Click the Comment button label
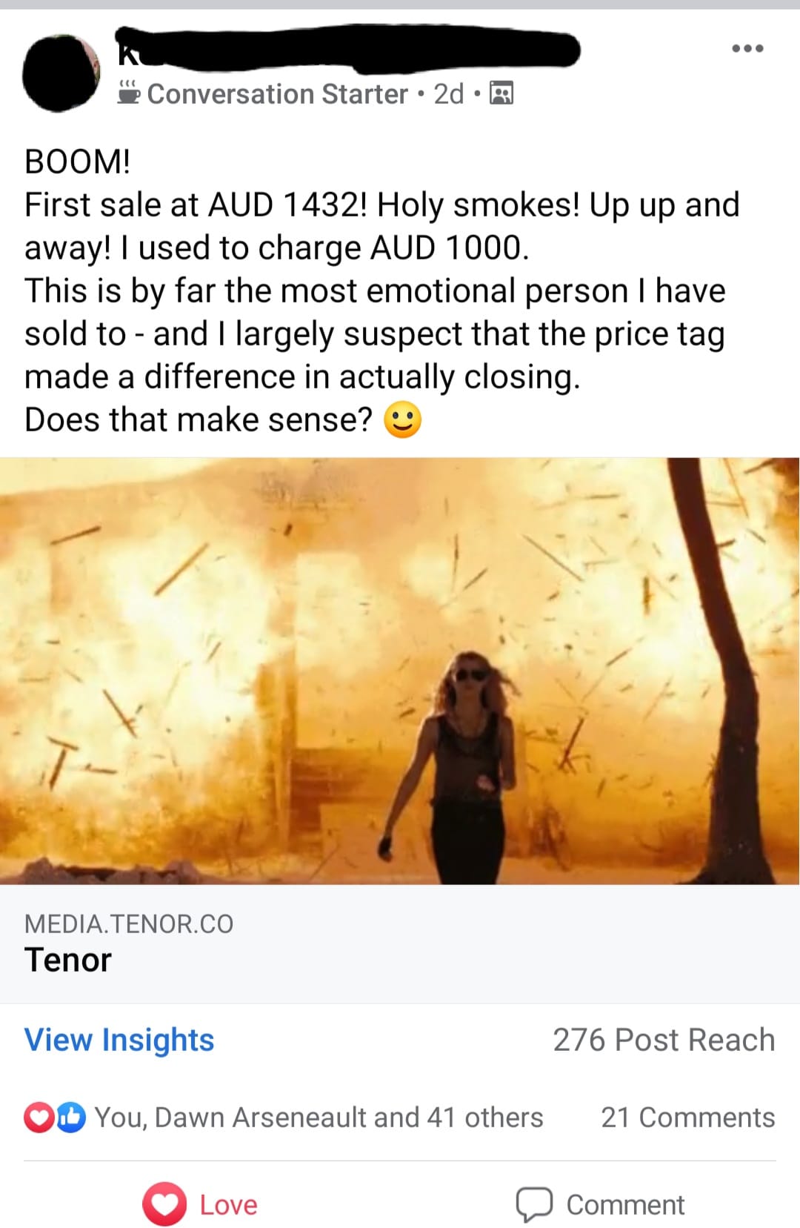 pyautogui.click(x=625, y=1205)
